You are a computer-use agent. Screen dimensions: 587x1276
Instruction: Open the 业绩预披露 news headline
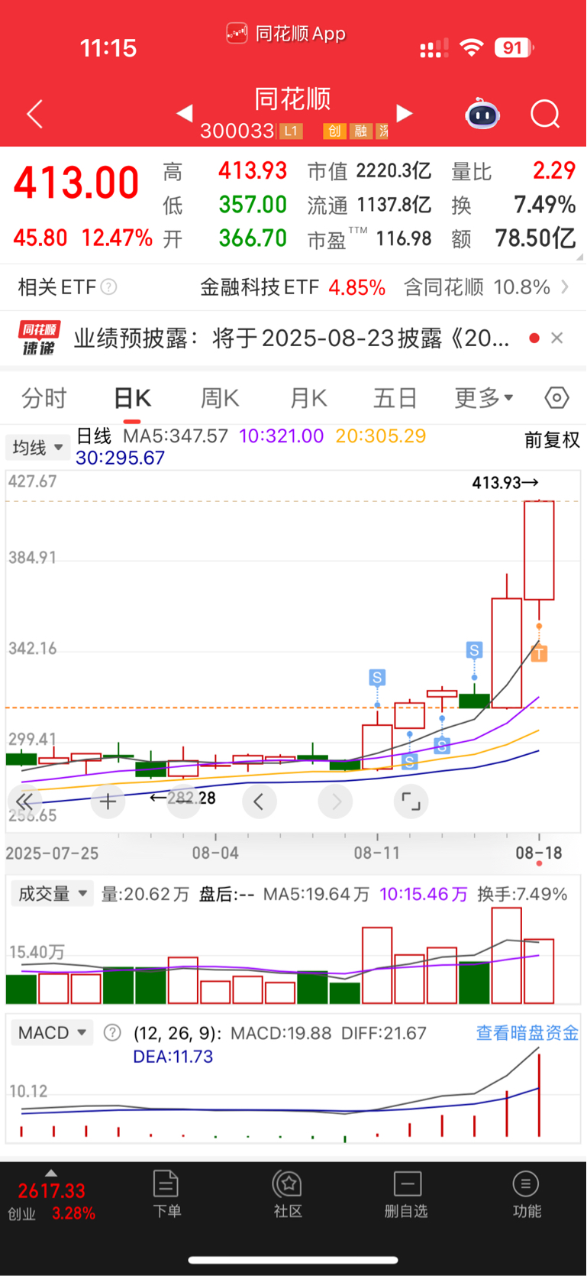(292, 338)
